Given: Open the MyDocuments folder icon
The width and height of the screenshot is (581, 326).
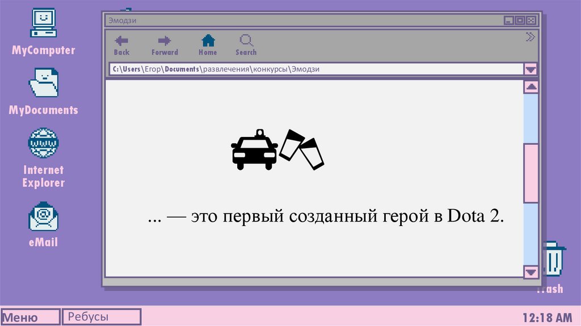Looking at the screenshot, I should click(x=43, y=82).
